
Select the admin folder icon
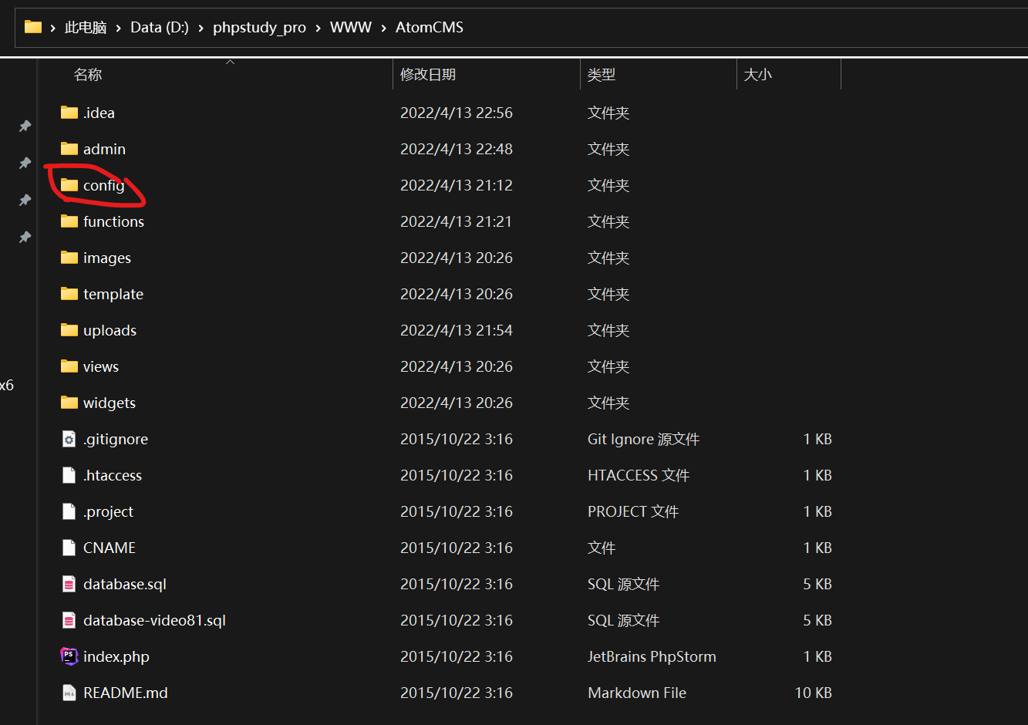click(69, 149)
